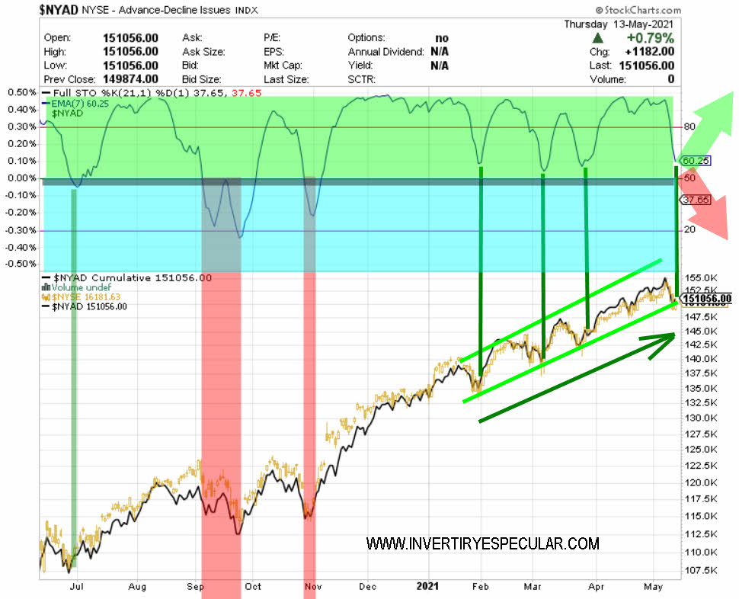Open the WWW.INVERTIRYESPECULAR.COM link

(482, 544)
